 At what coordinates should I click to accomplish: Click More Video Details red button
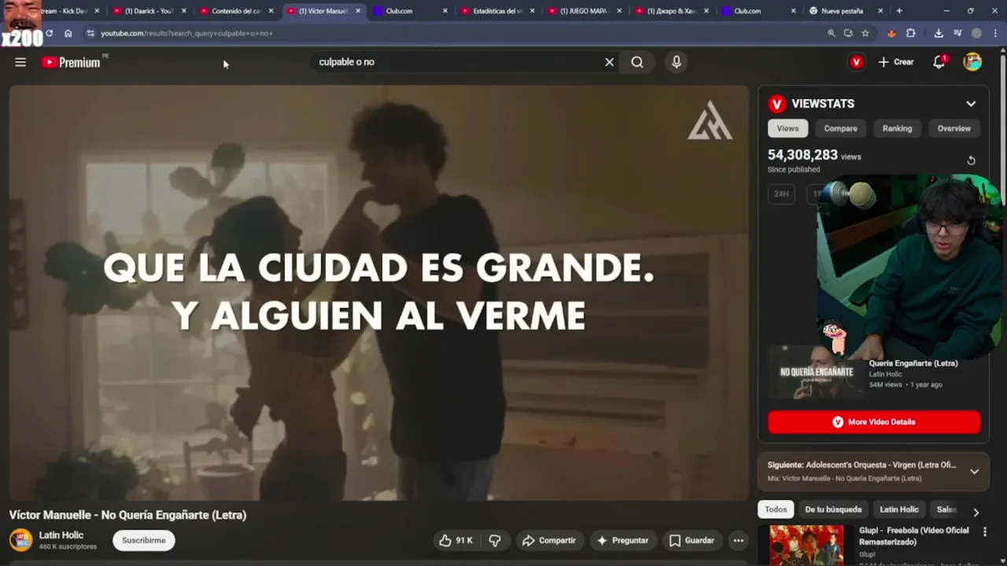click(x=874, y=422)
